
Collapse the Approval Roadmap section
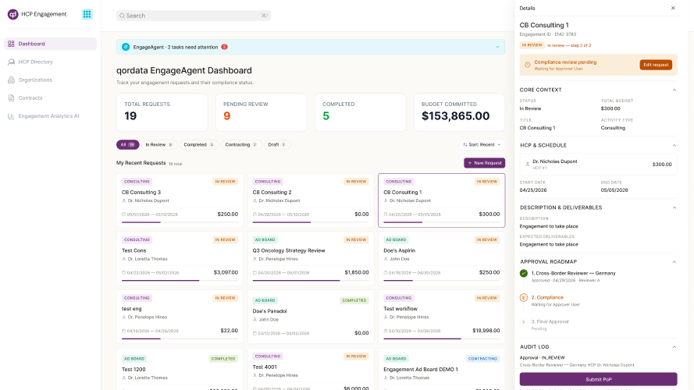pos(674,262)
